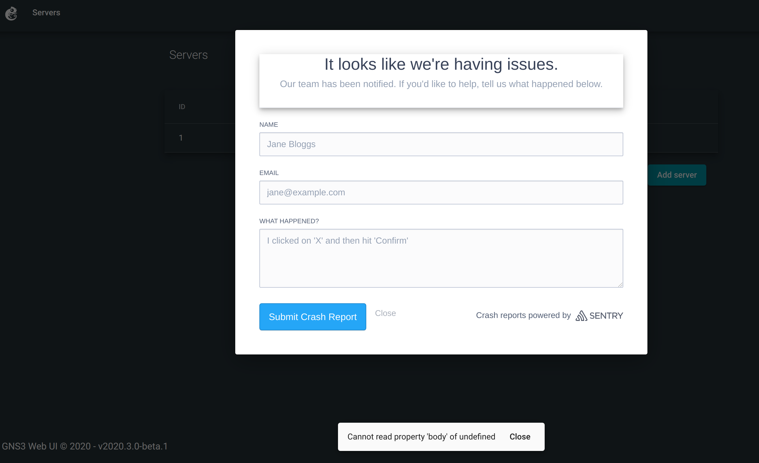
Task: Click the GNS3 chameleon logo
Action: coord(11,13)
